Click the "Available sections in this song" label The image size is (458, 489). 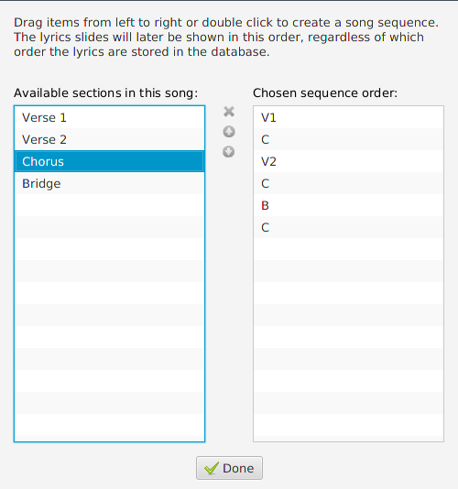(105, 92)
